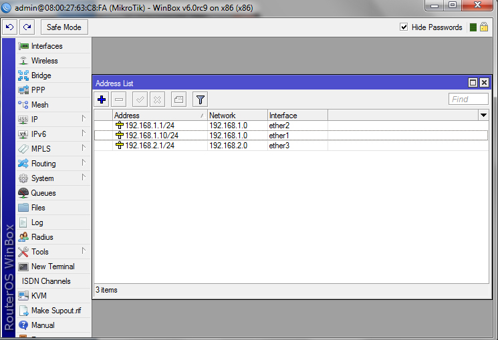This screenshot has width=498, height=340.
Task: Click the Interfaces card icon
Action: (23, 46)
